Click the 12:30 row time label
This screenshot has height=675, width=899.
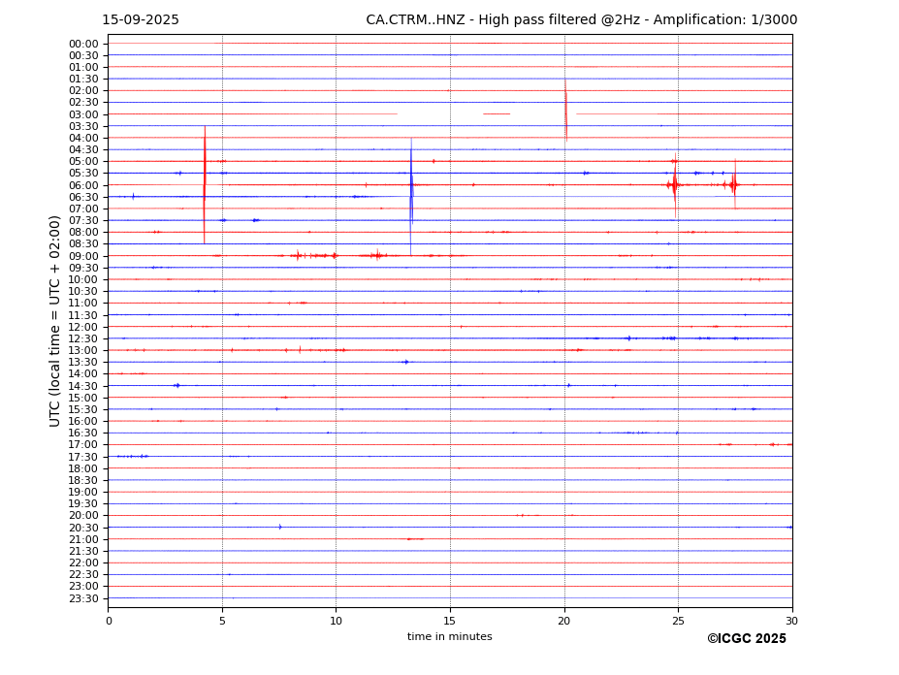(x=83, y=338)
